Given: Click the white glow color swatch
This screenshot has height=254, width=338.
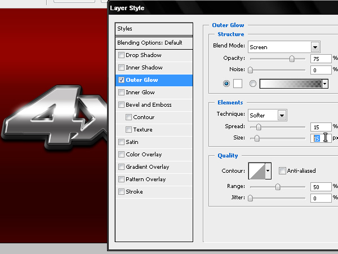Looking at the screenshot, I should pos(238,83).
